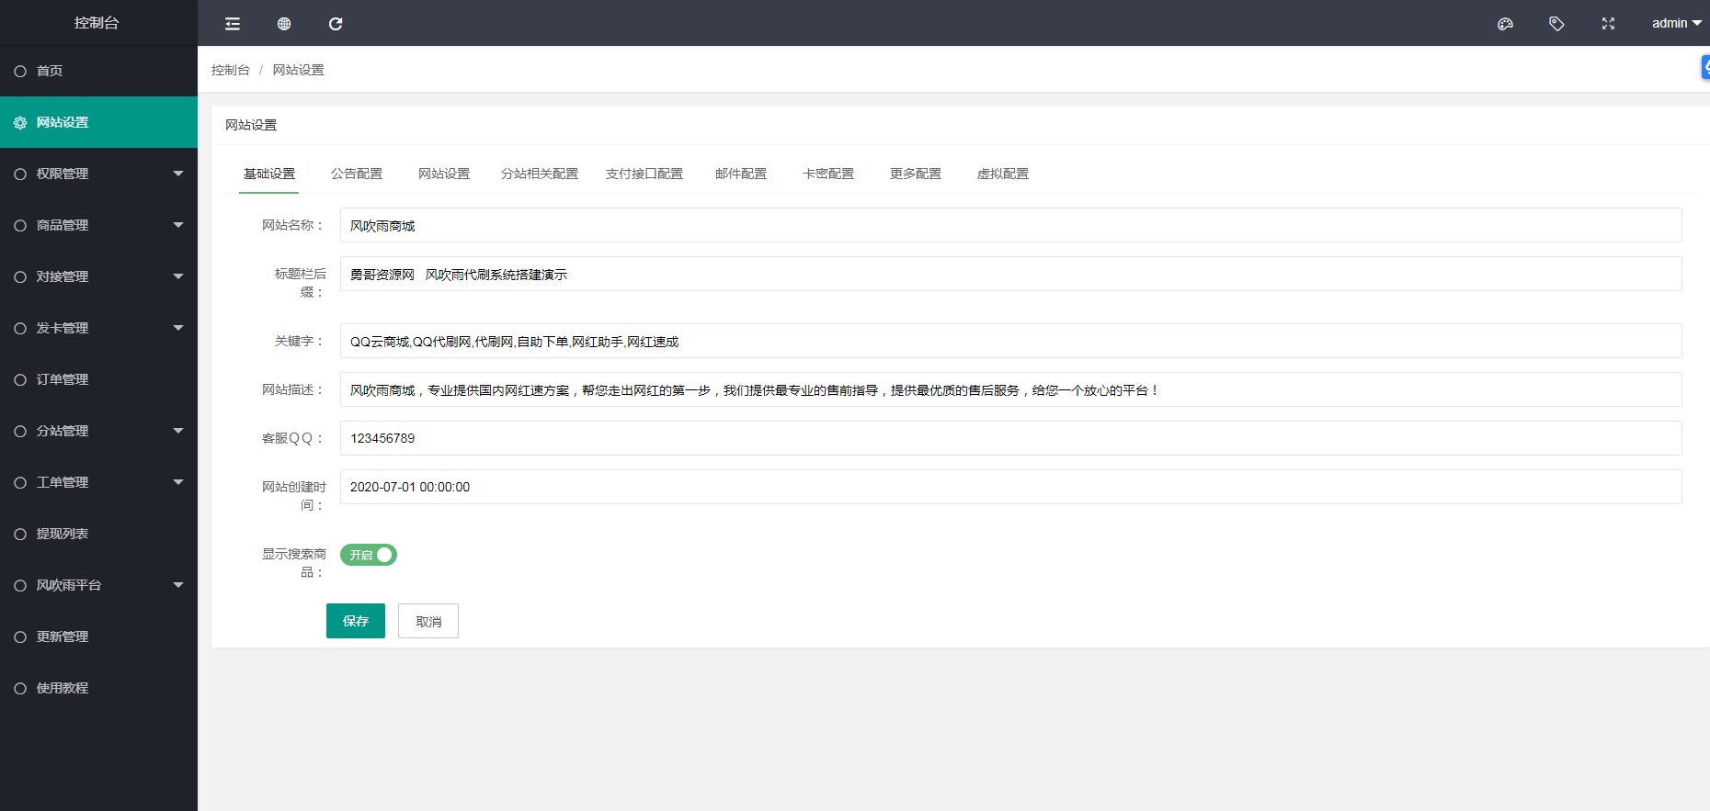Collapse sidebar using the menu fold icon
This screenshot has height=811, width=1710.
click(233, 24)
